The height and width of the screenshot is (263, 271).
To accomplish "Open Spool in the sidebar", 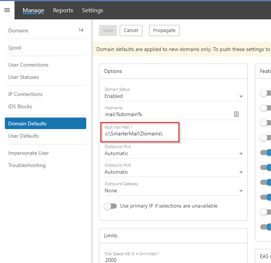I will tap(45, 48).
